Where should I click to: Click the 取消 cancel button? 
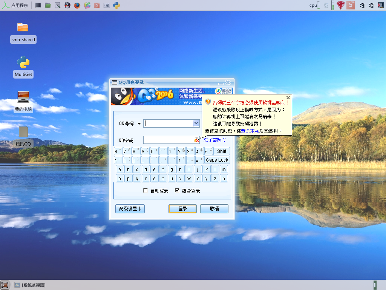pyautogui.click(x=214, y=208)
